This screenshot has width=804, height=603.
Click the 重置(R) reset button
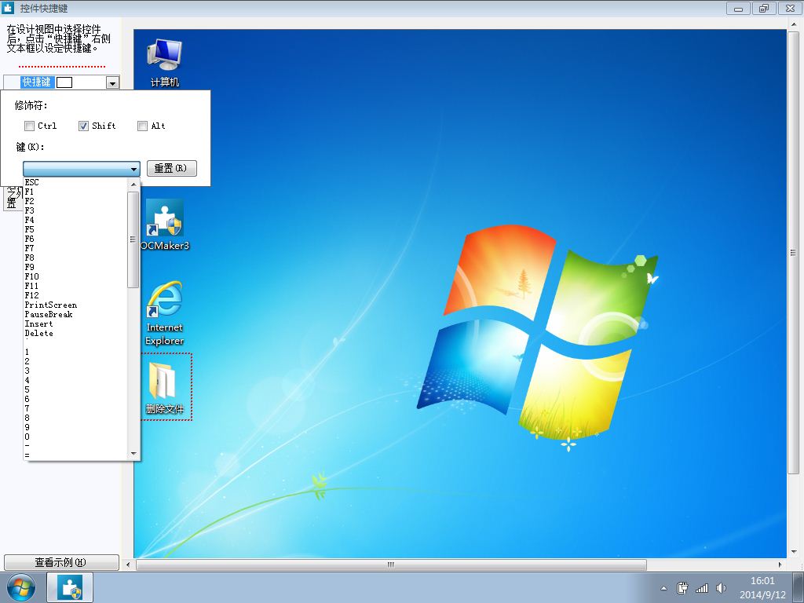click(171, 168)
